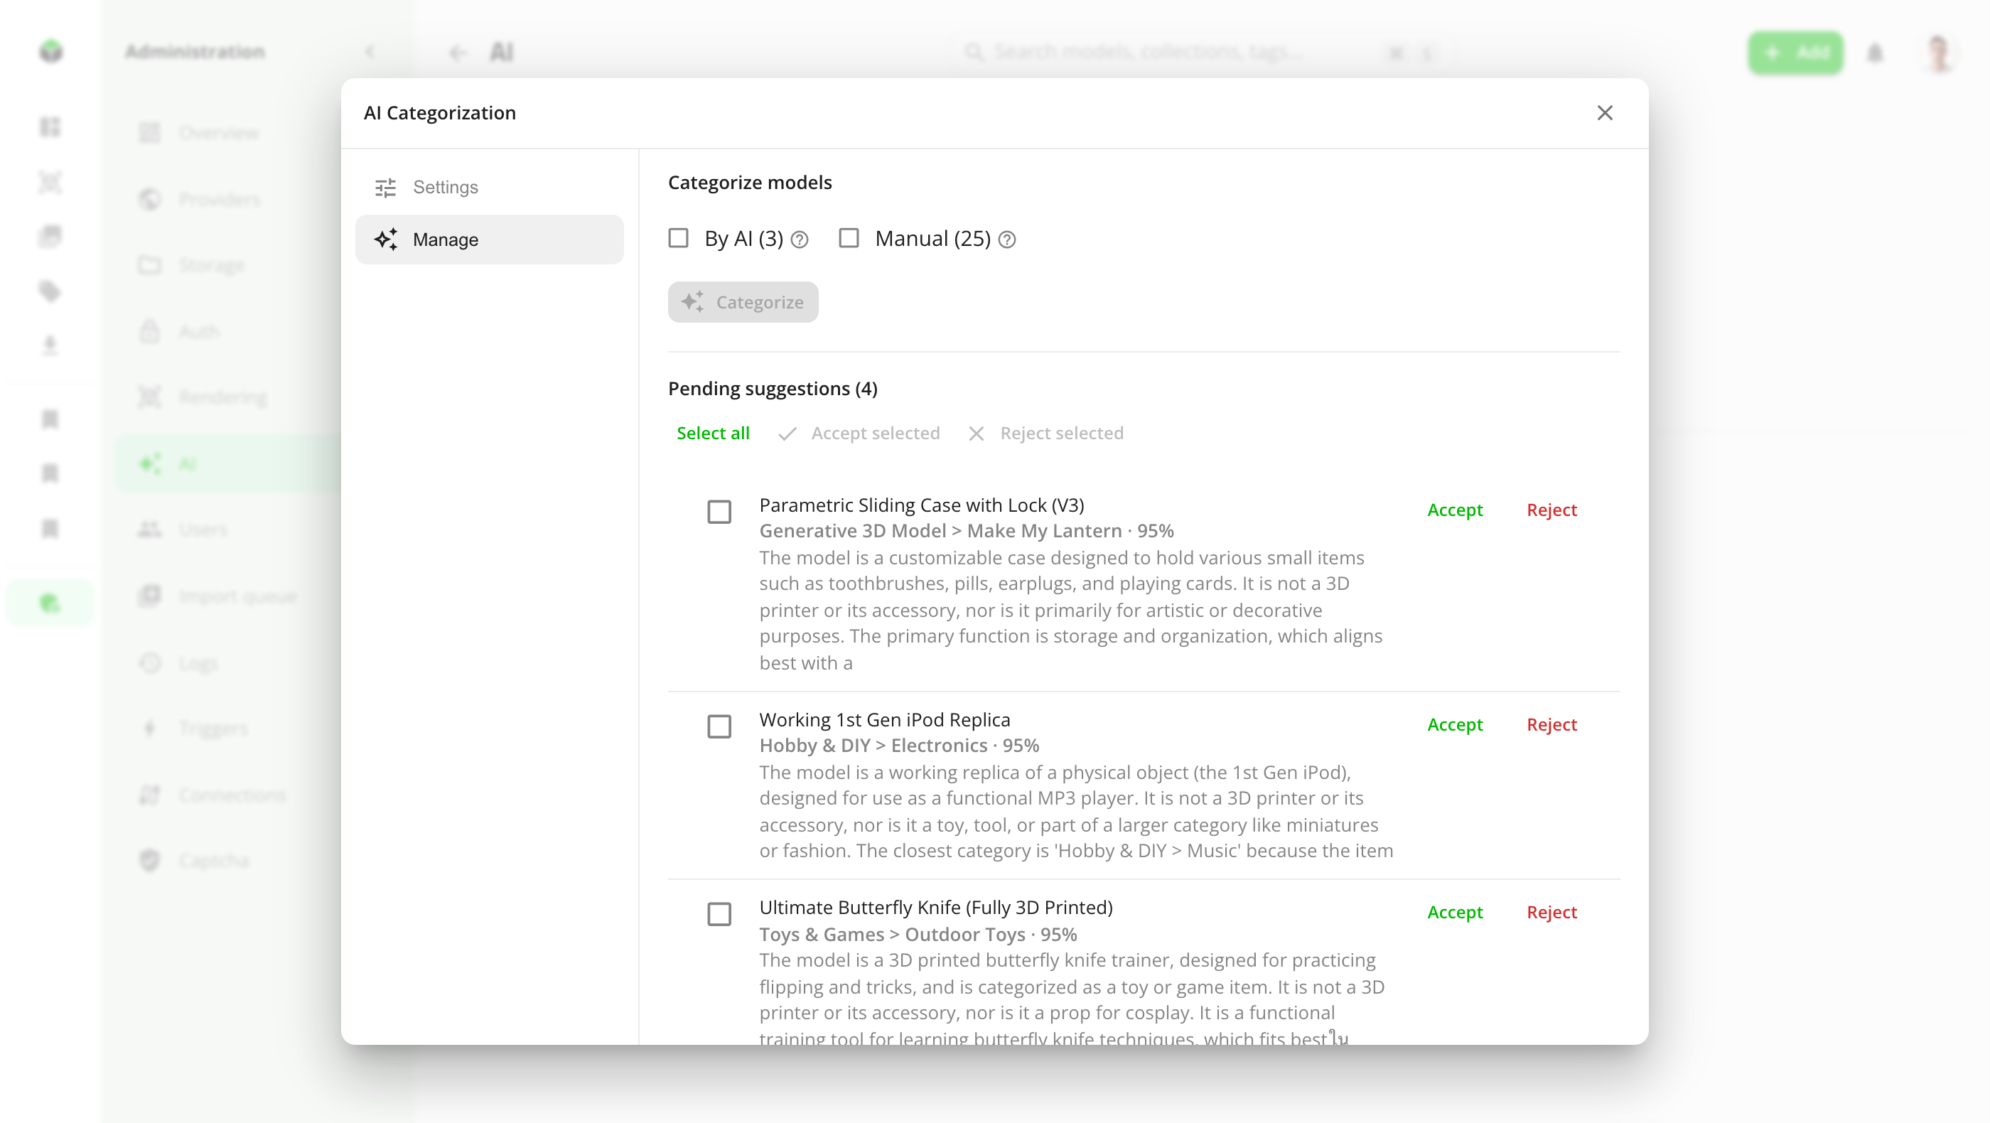The width and height of the screenshot is (1990, 1123).
Task: Click the notification bell in background header
Action: pos(1875,53)
